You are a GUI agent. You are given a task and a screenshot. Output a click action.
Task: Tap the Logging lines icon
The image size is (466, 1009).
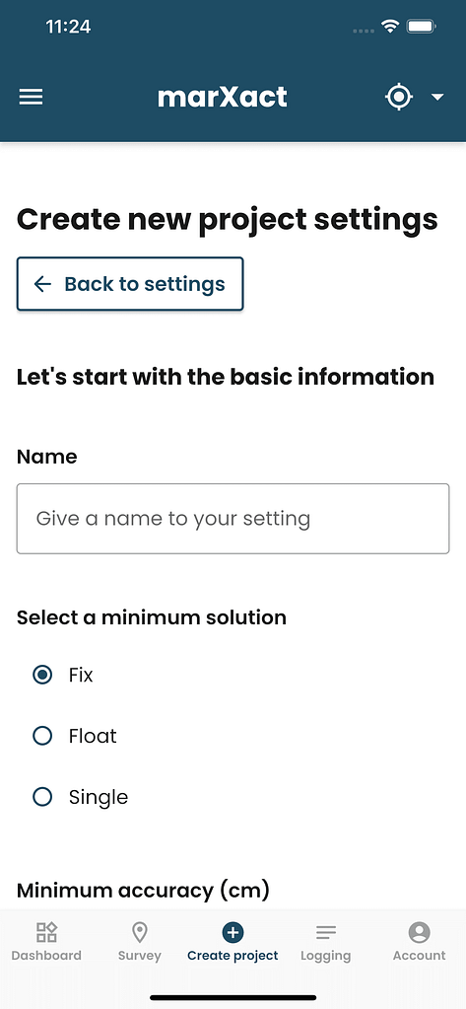pos(326,932)
